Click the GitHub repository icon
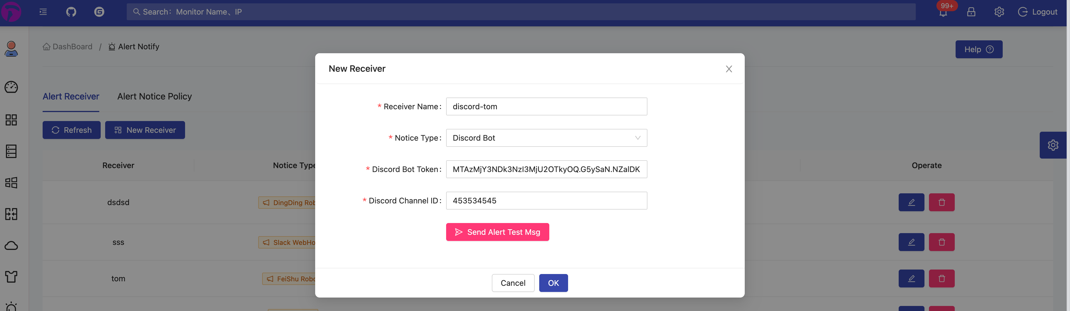 point(71,11)
